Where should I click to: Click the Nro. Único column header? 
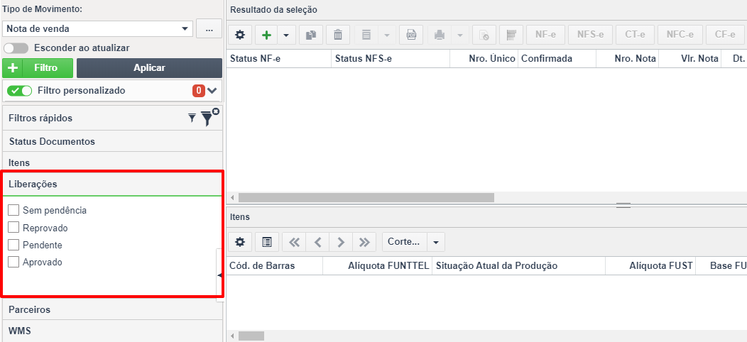click(x=484, y=59)
